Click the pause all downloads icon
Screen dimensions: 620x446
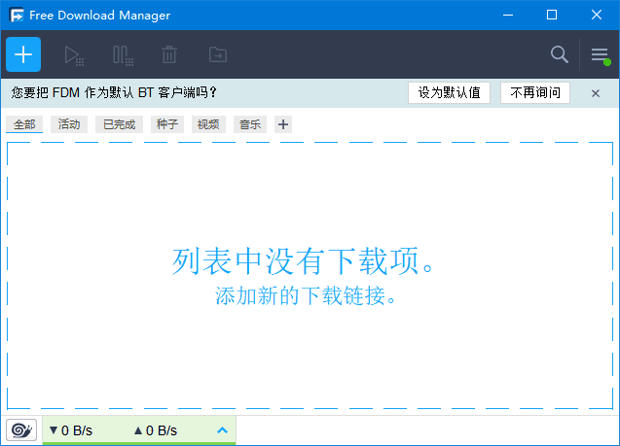coord(123,55)
